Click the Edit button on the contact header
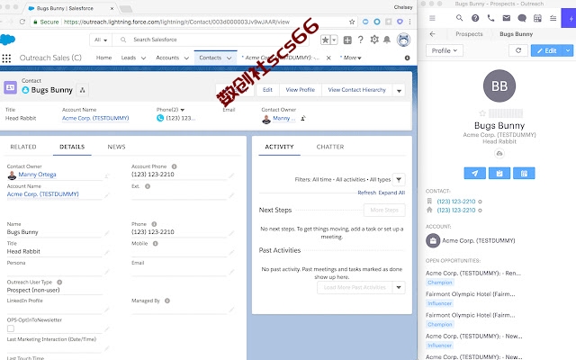 click(267, 90)
